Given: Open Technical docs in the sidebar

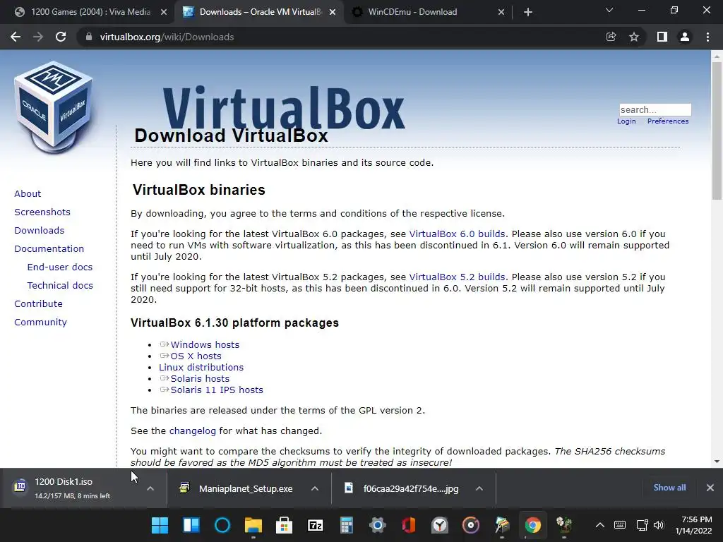Looking at the screenshot, I should click(60, 286).
